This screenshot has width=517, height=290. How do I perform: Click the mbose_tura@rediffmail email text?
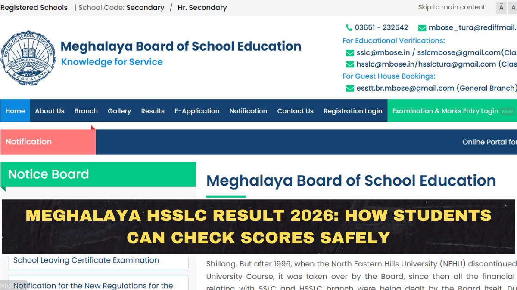473,28
